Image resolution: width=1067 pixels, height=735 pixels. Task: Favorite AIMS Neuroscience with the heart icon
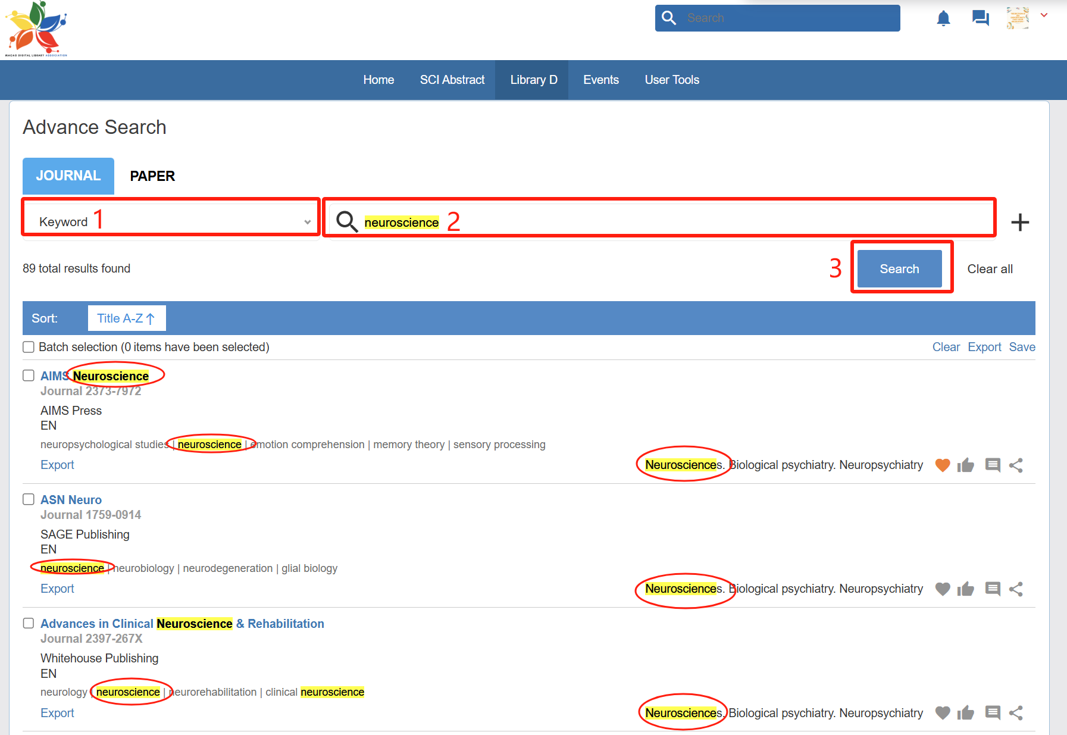(942, 465)
